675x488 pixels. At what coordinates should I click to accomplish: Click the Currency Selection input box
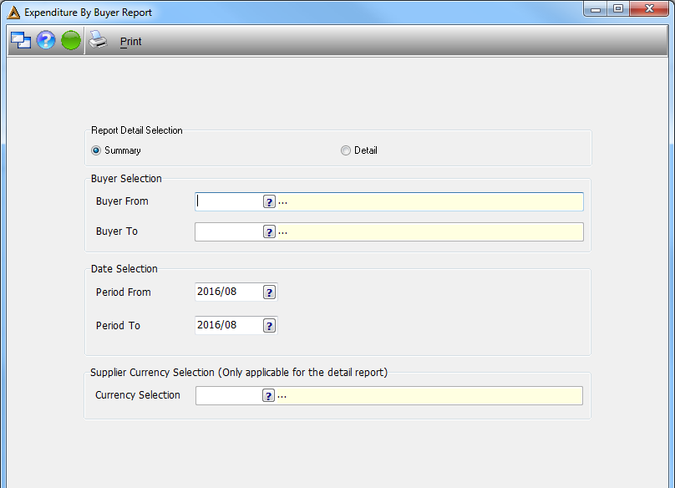pyautogui.click(x=229, y=395)
